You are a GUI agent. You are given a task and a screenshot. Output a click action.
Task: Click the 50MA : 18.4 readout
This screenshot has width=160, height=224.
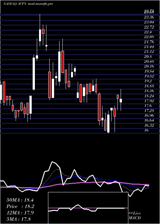(20, 200)
